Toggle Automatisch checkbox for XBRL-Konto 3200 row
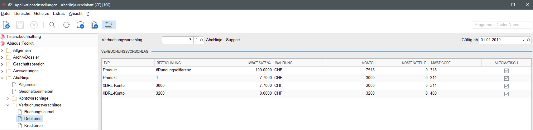Viewport: 533px width, 130px height. [x=507, y=94]
